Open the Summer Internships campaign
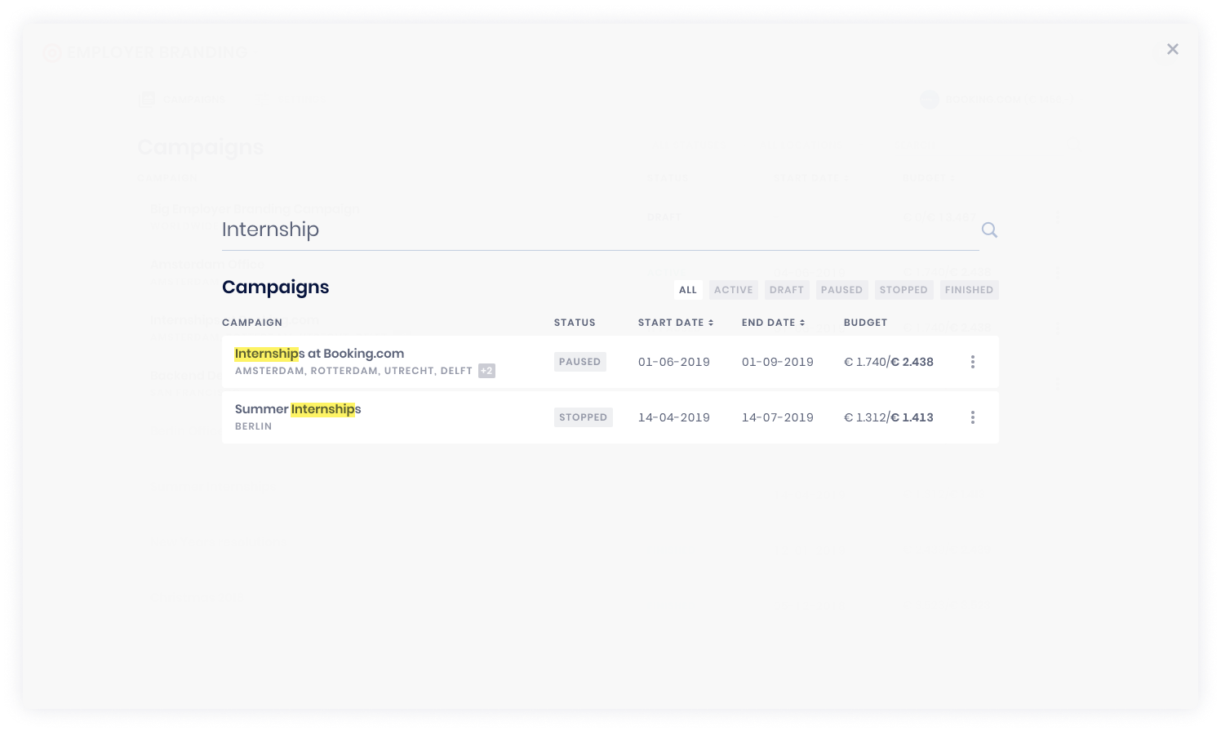The width and height of the screenshot is (1221, 731). click(x=298, y=409)
